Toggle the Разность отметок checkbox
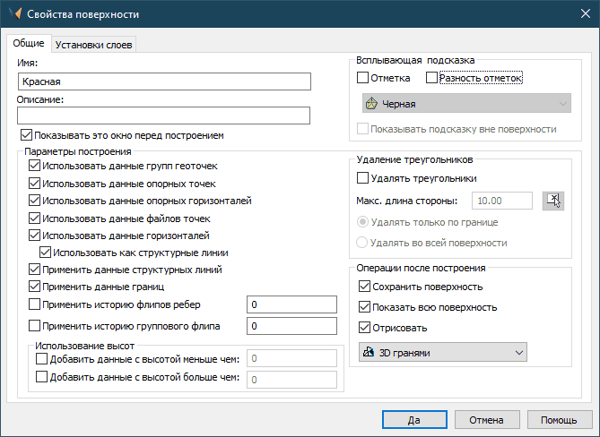The width and height of the screenshot is (600, 437). tap(431, 79)
